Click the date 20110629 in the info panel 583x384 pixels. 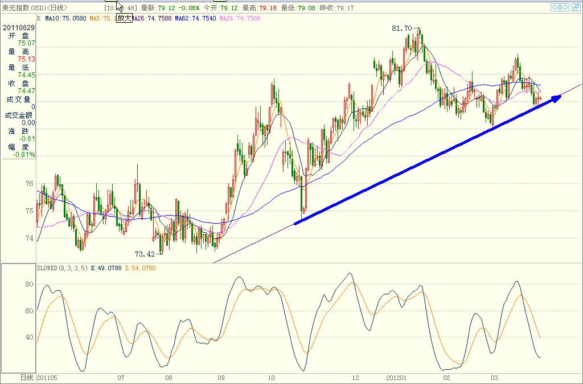[x=19, y=28]
